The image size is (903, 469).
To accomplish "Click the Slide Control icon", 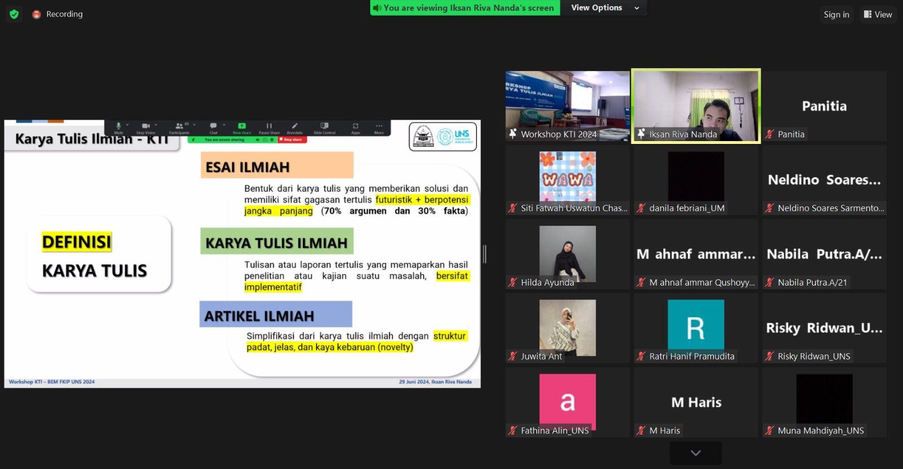I will click(x=325, y=126).
